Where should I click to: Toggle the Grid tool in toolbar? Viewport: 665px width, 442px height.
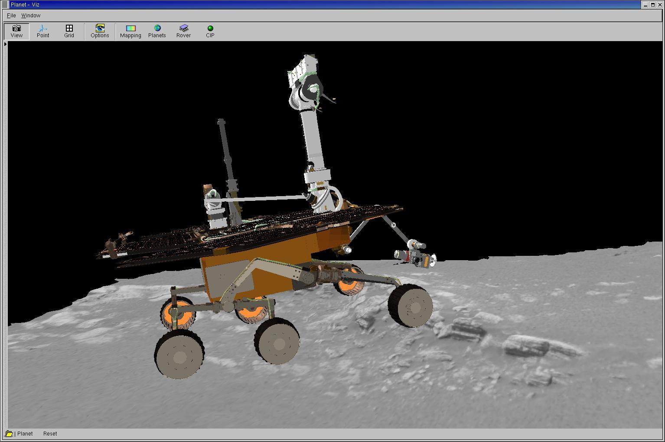tap(69, 31)
